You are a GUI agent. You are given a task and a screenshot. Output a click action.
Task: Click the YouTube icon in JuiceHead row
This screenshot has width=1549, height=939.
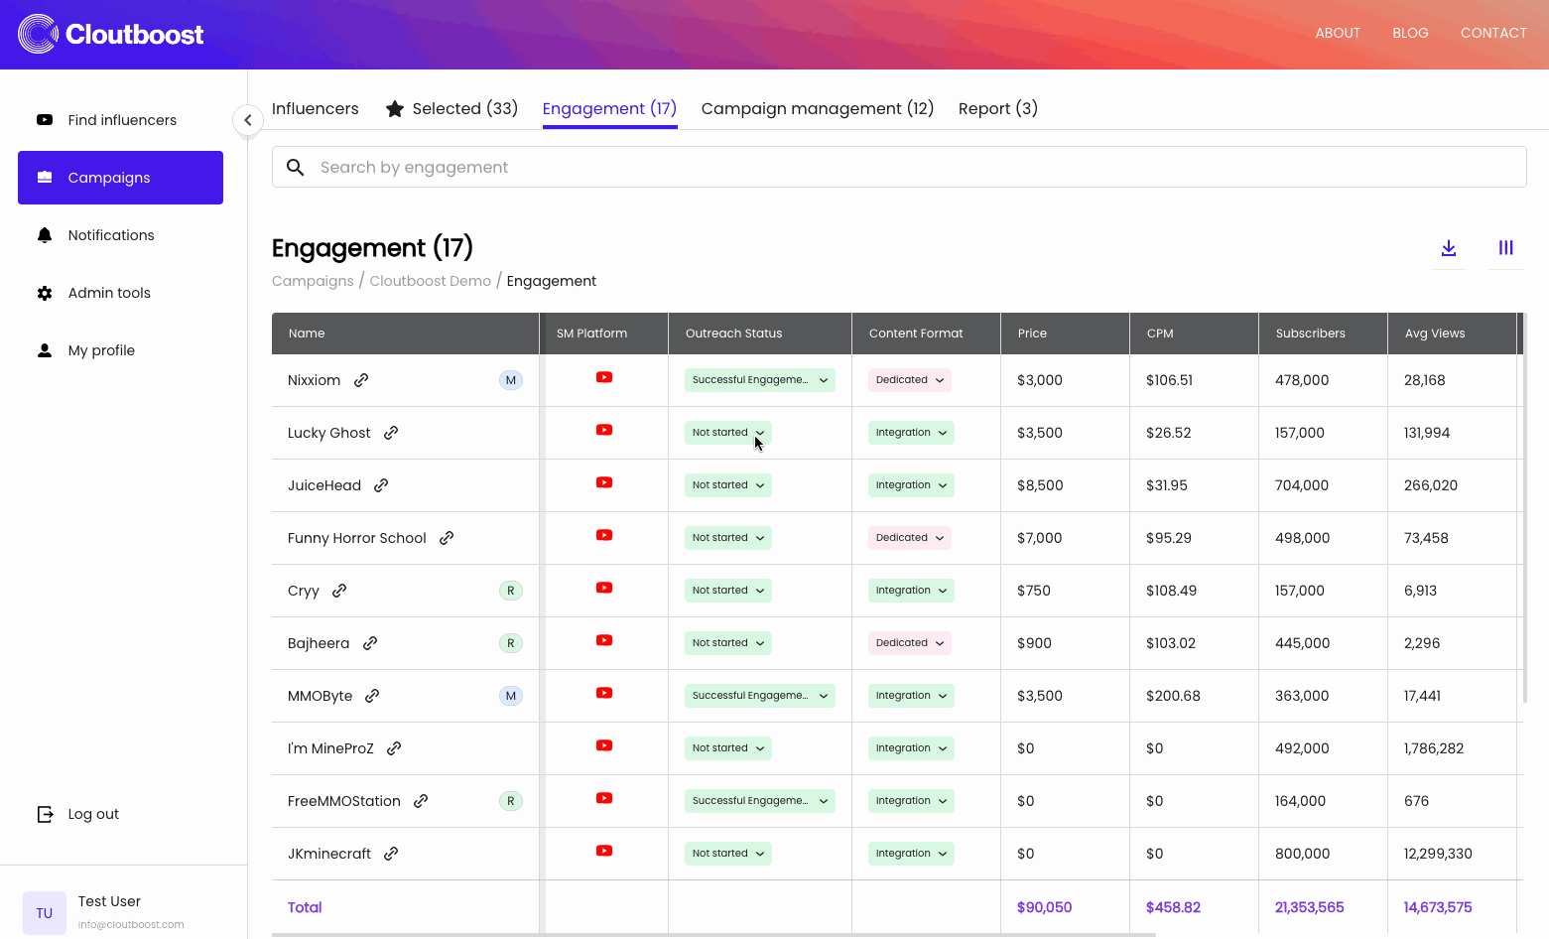coord(604,482)
